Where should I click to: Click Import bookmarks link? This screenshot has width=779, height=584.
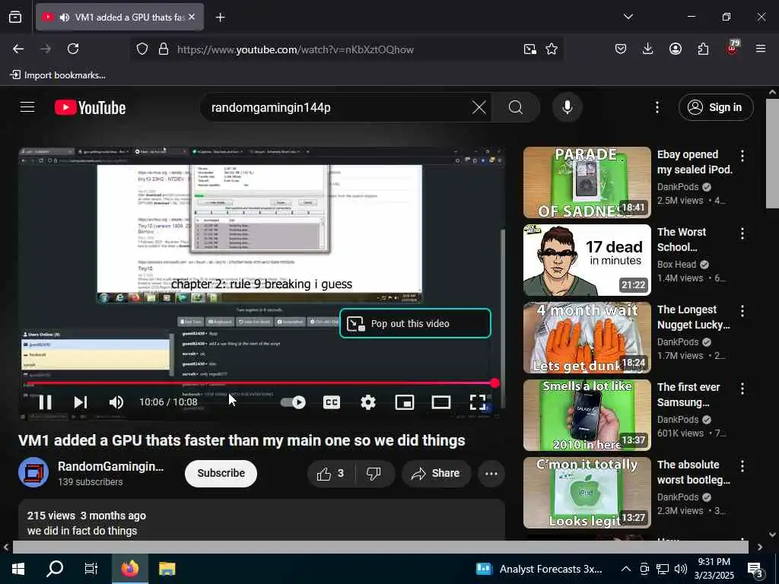tap(58, 75)
